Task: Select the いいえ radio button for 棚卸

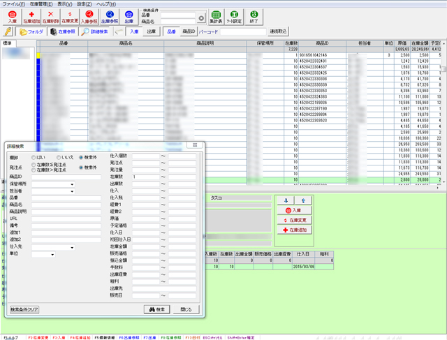Action: (59, 157)
